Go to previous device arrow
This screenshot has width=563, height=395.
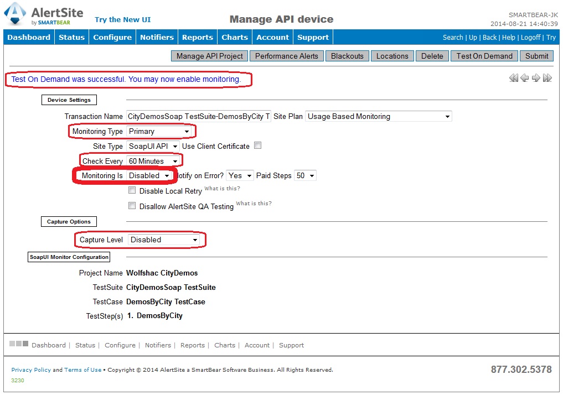[525, 78]
